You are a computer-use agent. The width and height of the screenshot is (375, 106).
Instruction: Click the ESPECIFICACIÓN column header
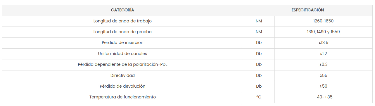tap(307, 10)
